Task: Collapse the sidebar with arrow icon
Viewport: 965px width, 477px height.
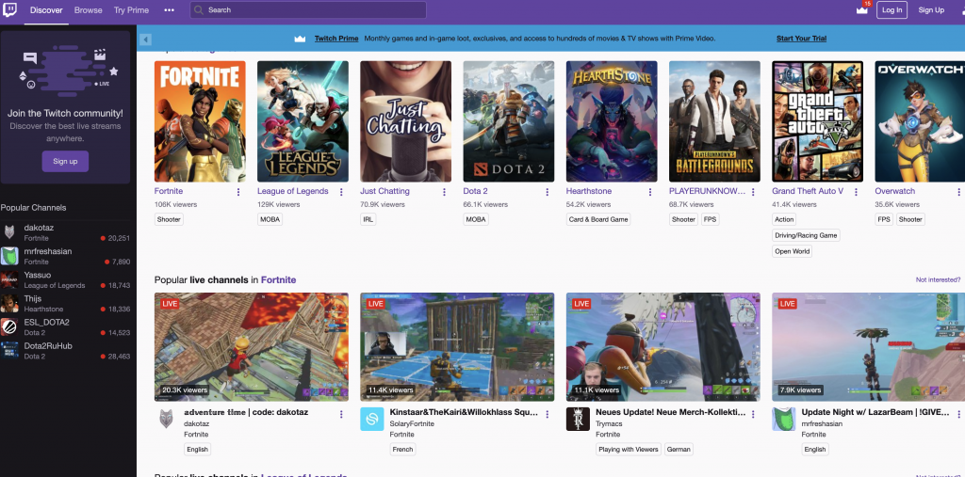Action: point(145,40)
